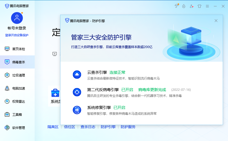Minimize the main window

pyautogui.click(x=215, y=6)
